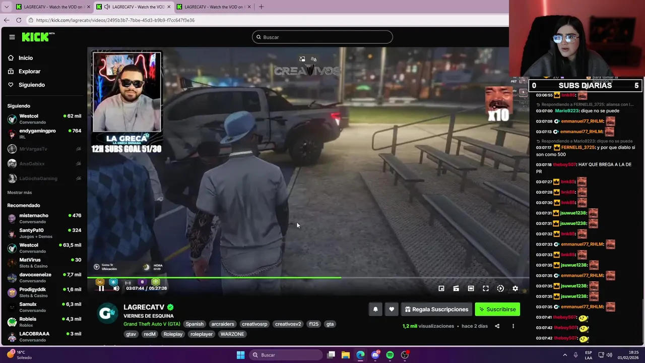Go back in browser
Image resolution: width=645 pixels, height=363 pixels.
[x=7, y=20]
